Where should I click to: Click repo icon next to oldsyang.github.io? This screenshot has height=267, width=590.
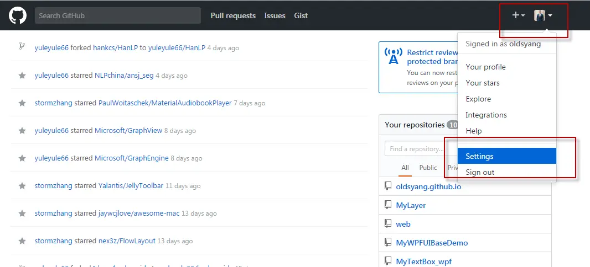point(388,185)
